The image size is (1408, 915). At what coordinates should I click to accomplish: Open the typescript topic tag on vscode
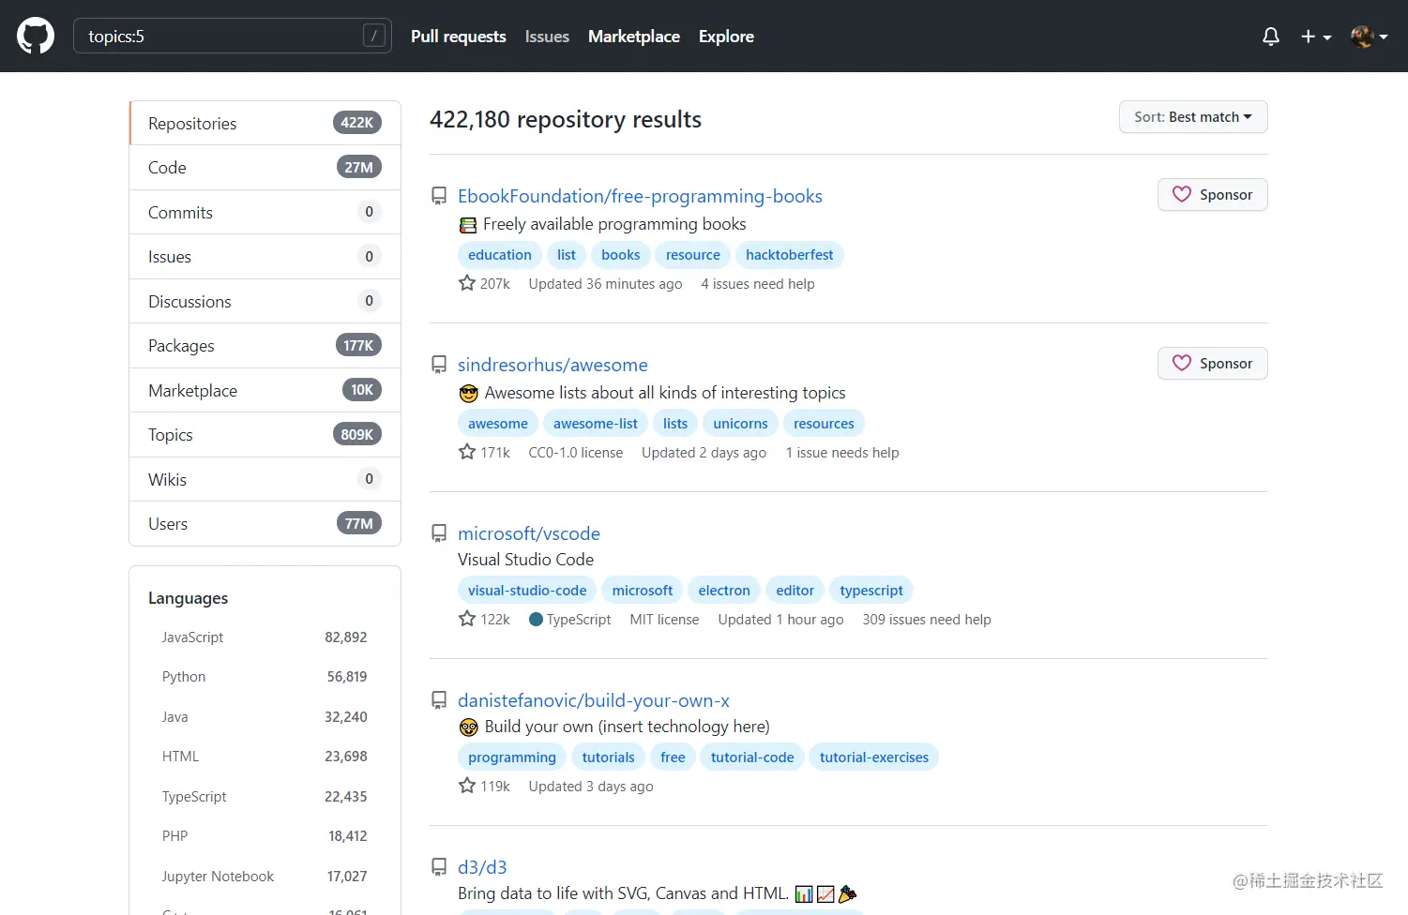pos(871,591)
